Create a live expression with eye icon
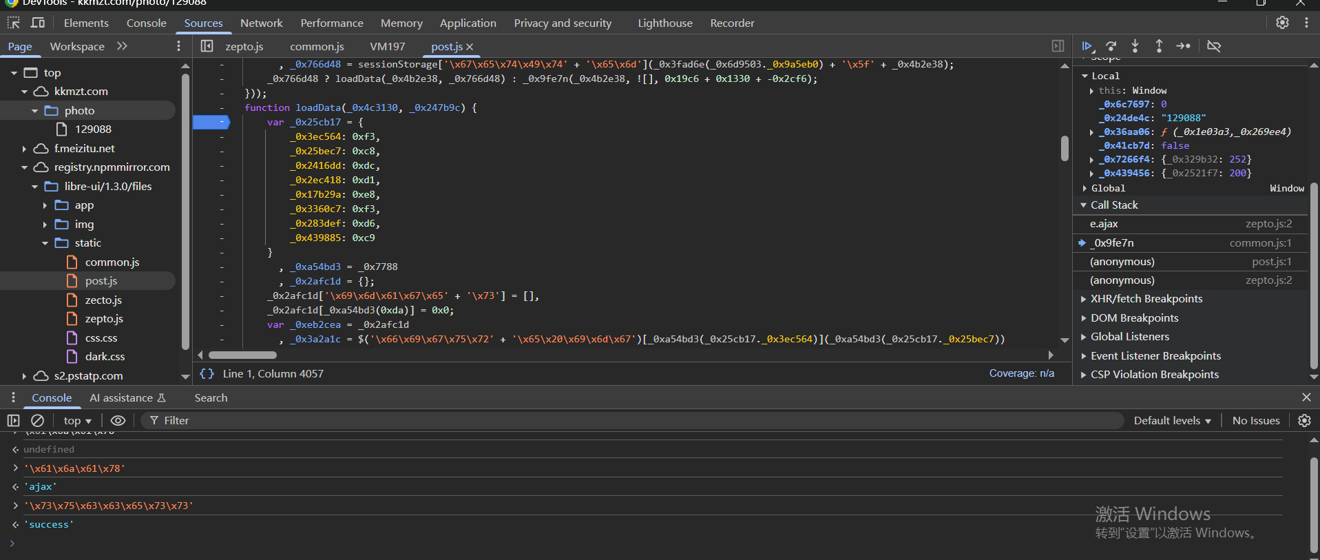 [x=118, y=420]
